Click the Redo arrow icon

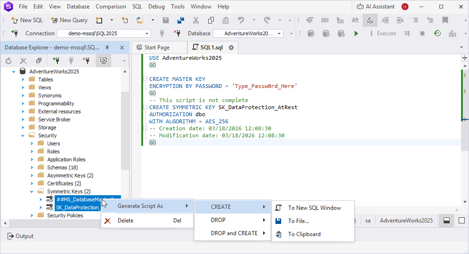click(x=267, y=20)
